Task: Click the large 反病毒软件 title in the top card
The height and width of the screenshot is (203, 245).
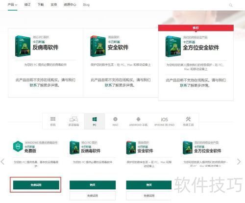Action: pyautogui.click(x=46, y=48)
